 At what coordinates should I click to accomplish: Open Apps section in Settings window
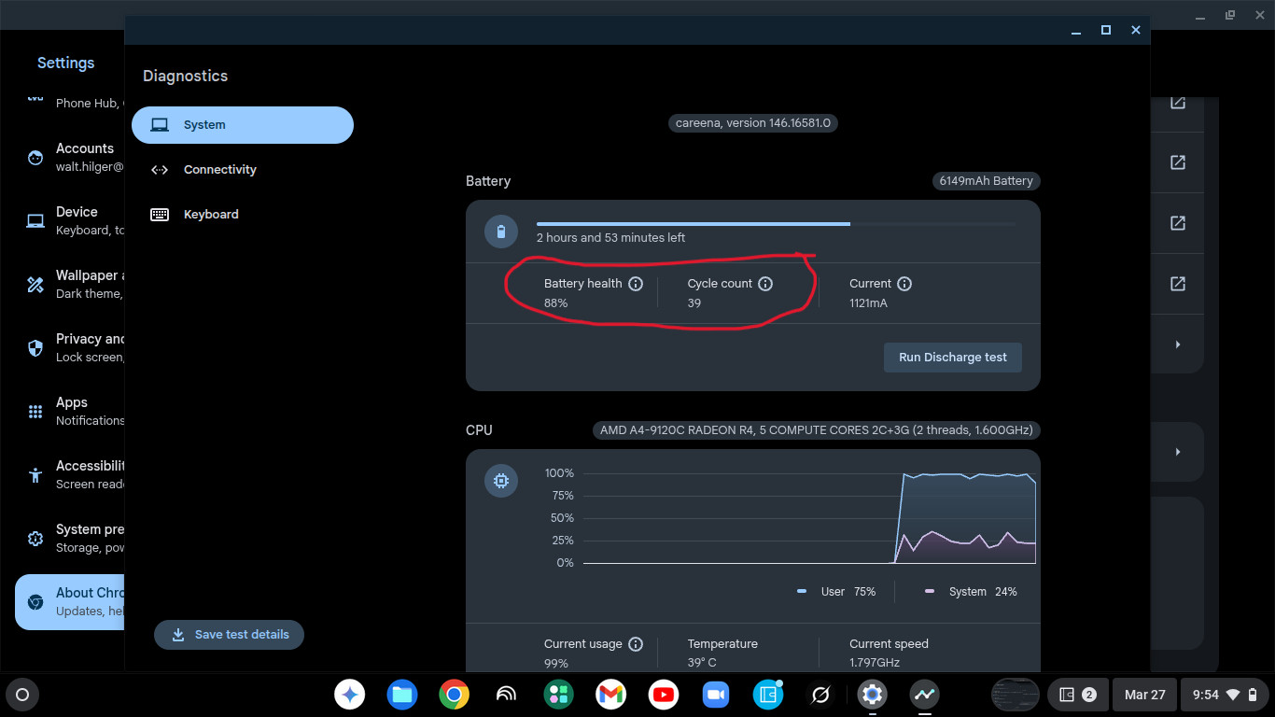click(x=70, y=412)
